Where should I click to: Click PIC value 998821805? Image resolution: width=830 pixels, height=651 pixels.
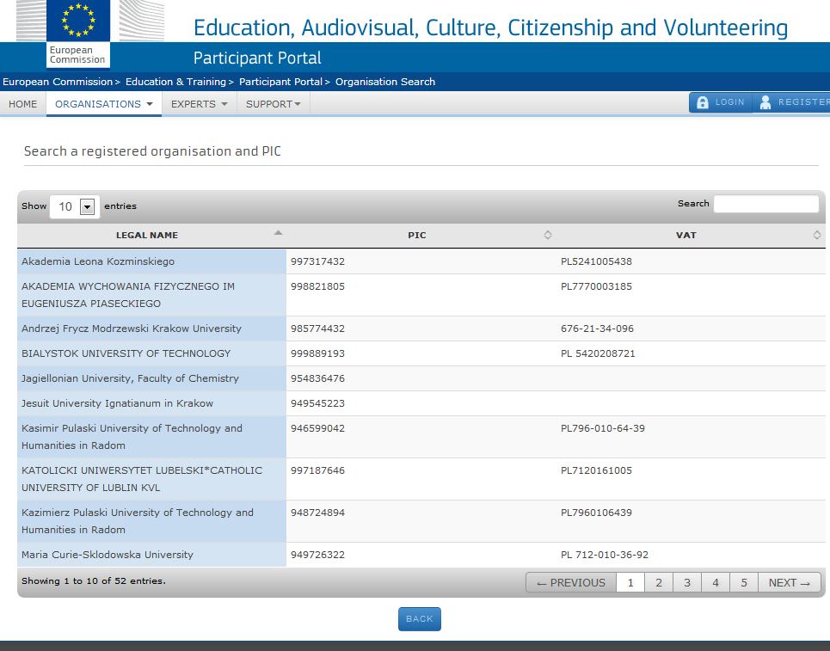click(317, 286)
